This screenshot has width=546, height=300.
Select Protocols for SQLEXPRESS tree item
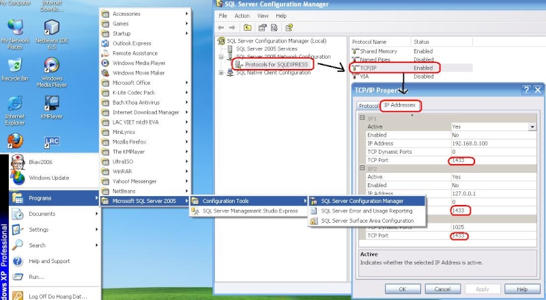click(276, 64)
